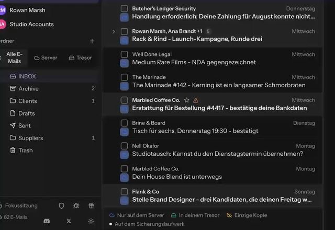Click the warning triangle on the Erstattung email

point(196,100)
